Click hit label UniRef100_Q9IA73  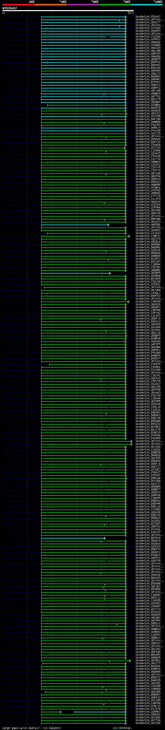coord(148,222)
